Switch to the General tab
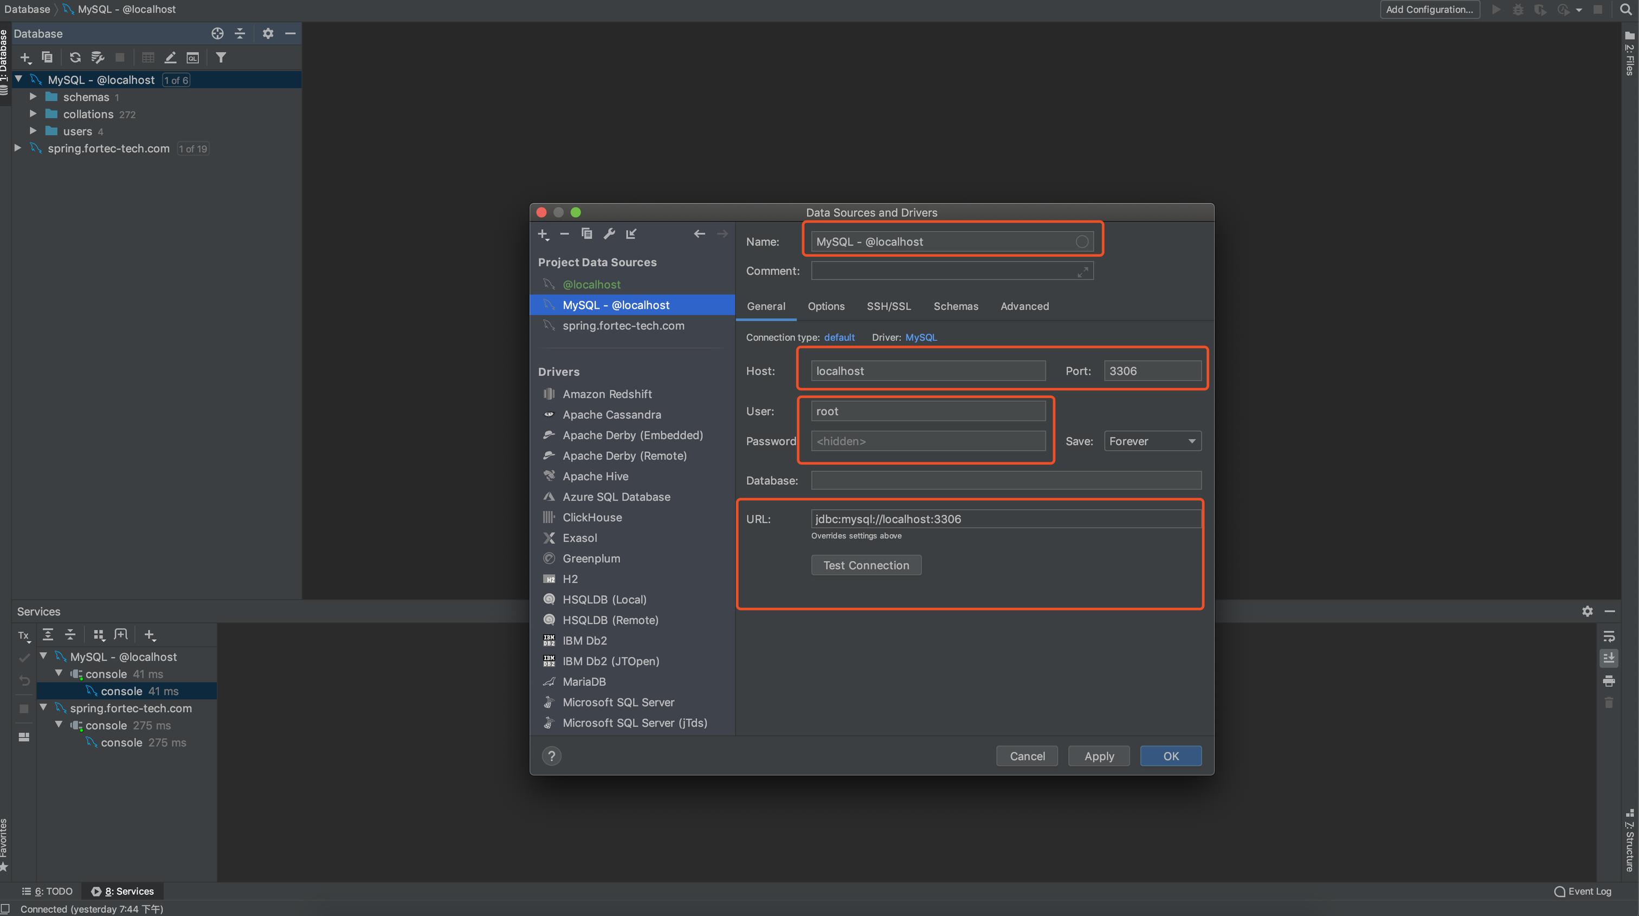The image size is (1639, 916). (x=765, y=306)
